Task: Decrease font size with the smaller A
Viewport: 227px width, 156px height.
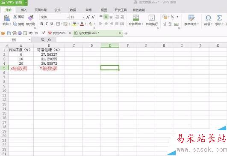Action: point(93,17)
